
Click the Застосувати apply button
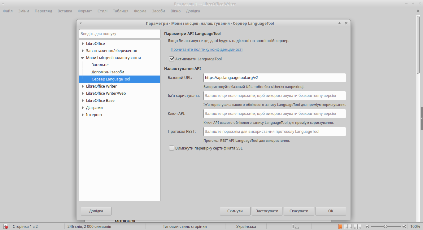tap(267, 211)
